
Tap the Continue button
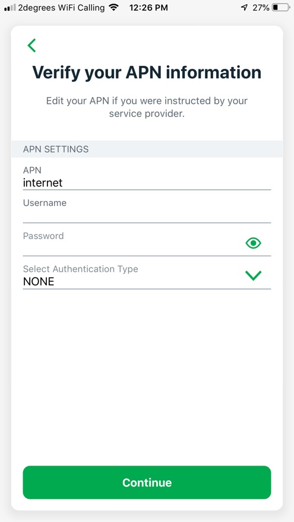[147, 482]
